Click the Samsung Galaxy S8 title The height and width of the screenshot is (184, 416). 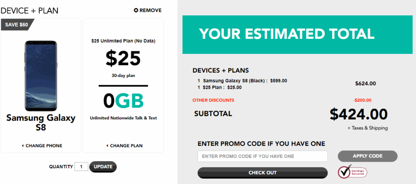(41, 123)
